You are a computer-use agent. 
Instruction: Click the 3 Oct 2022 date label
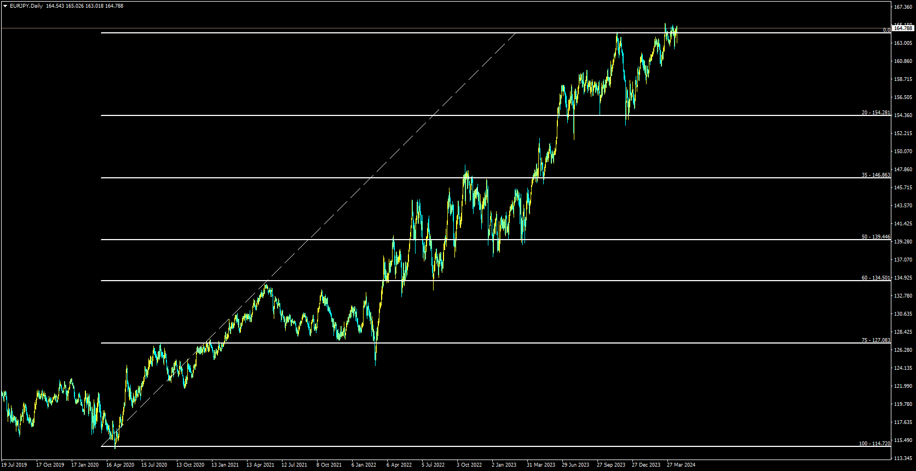469,465
